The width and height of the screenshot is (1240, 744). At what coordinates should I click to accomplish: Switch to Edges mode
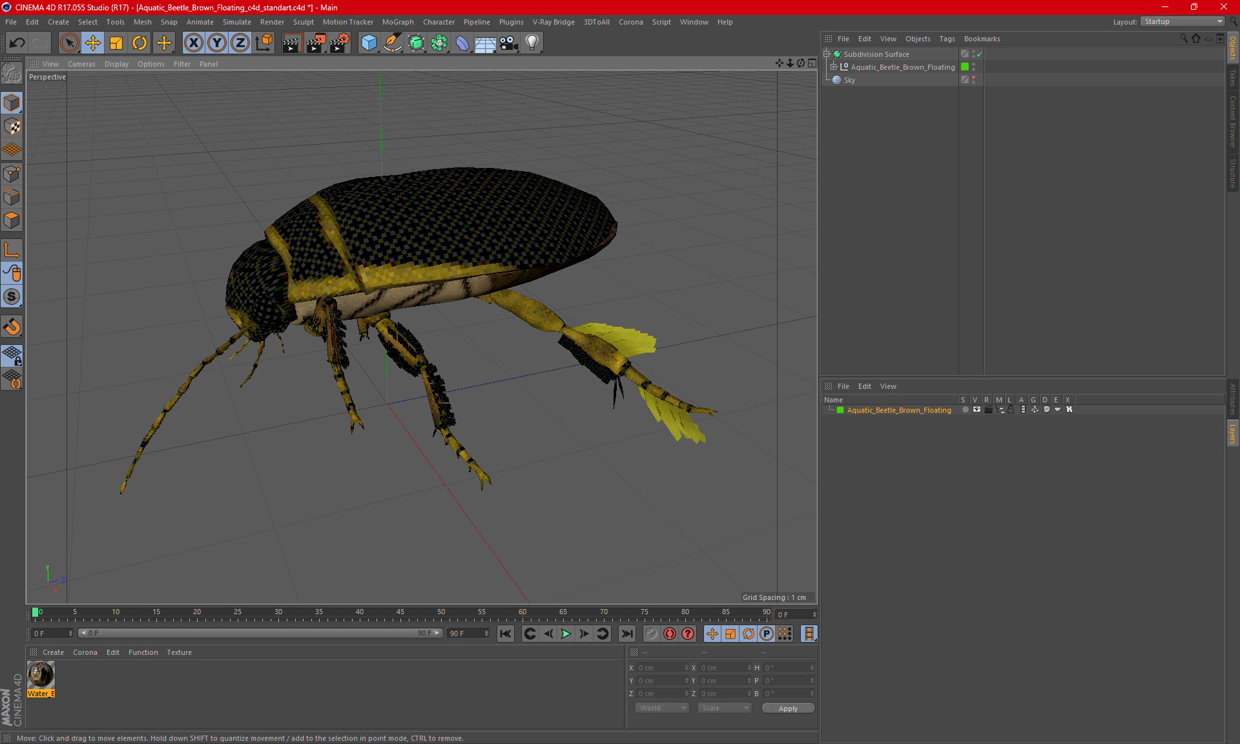12,197
